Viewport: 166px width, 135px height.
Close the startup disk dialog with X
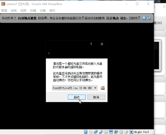(102, 44)
